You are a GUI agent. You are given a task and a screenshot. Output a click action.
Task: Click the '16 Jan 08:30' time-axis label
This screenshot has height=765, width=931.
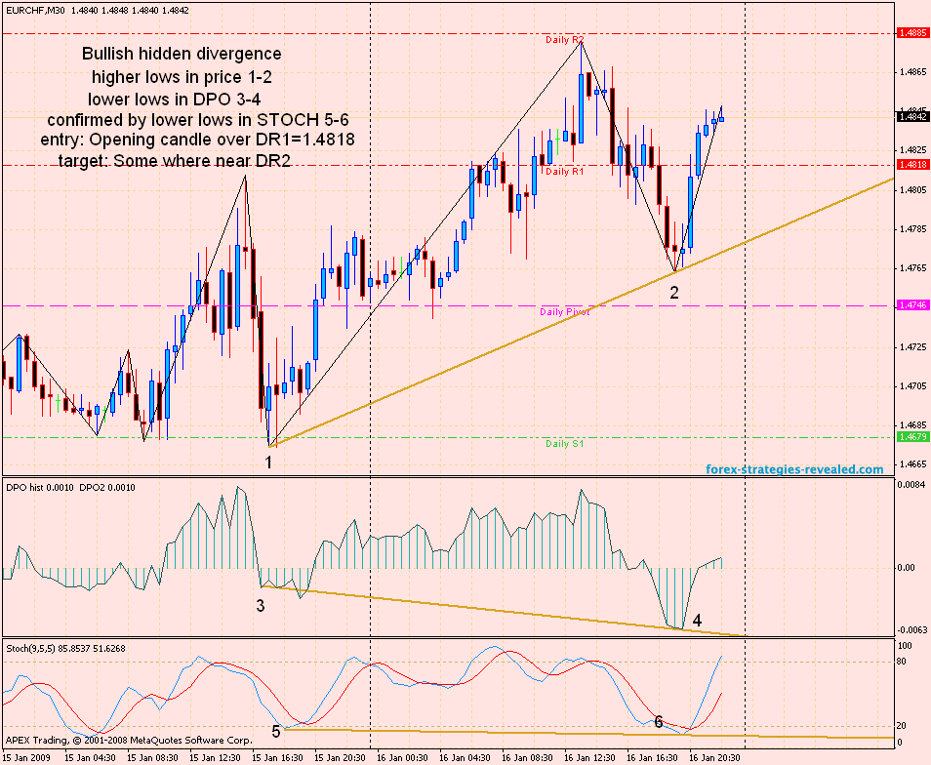point(527,758)
